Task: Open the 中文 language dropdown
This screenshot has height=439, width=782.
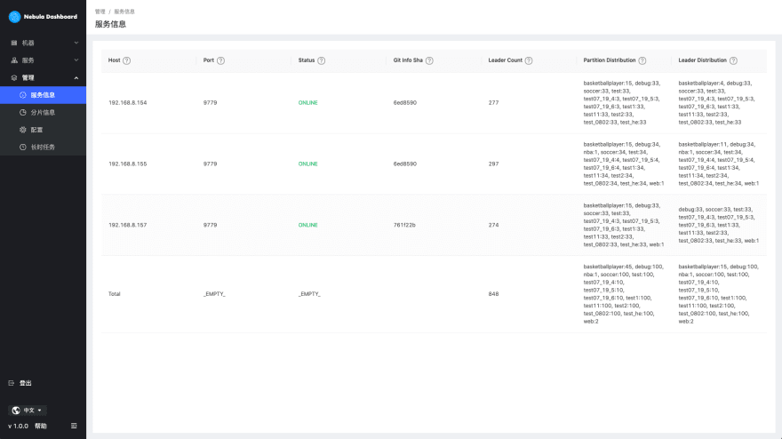Action: [28, 410]
